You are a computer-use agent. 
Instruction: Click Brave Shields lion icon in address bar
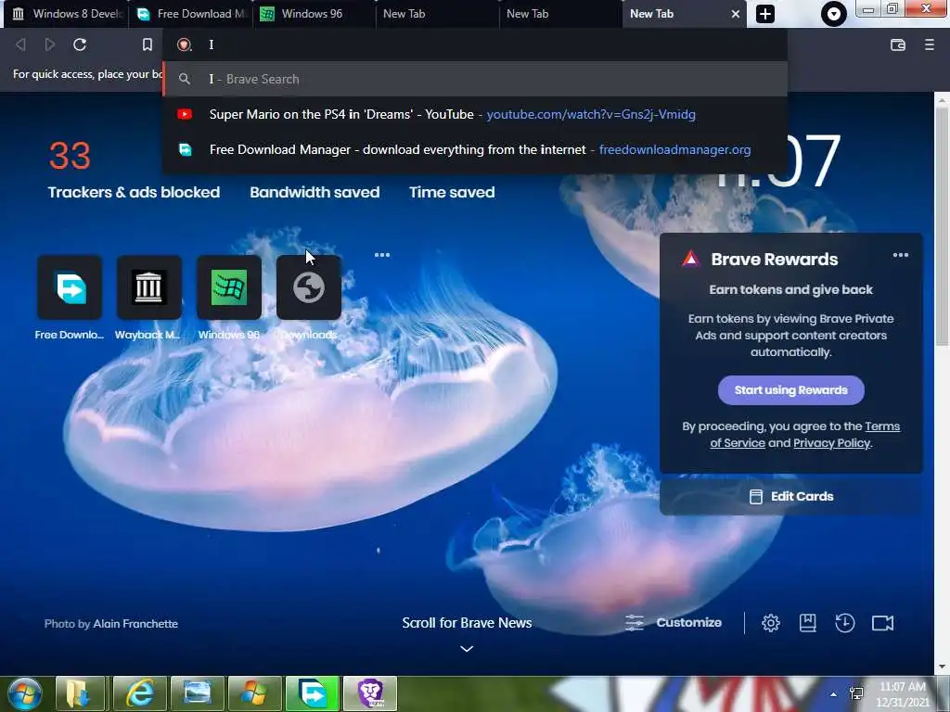point(185,44)
